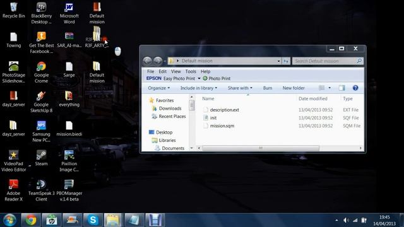Toggle the preview pane button
The width and height of the screenshot is (404, 227).
pyautogui.click(x=342, y=88)
